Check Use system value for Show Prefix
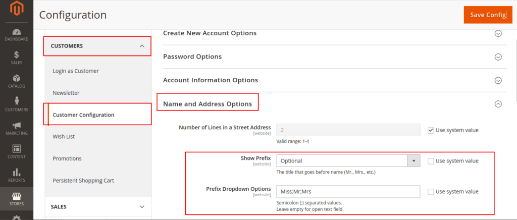The height and width of the screenshot is (220, 517). point(430,161)
